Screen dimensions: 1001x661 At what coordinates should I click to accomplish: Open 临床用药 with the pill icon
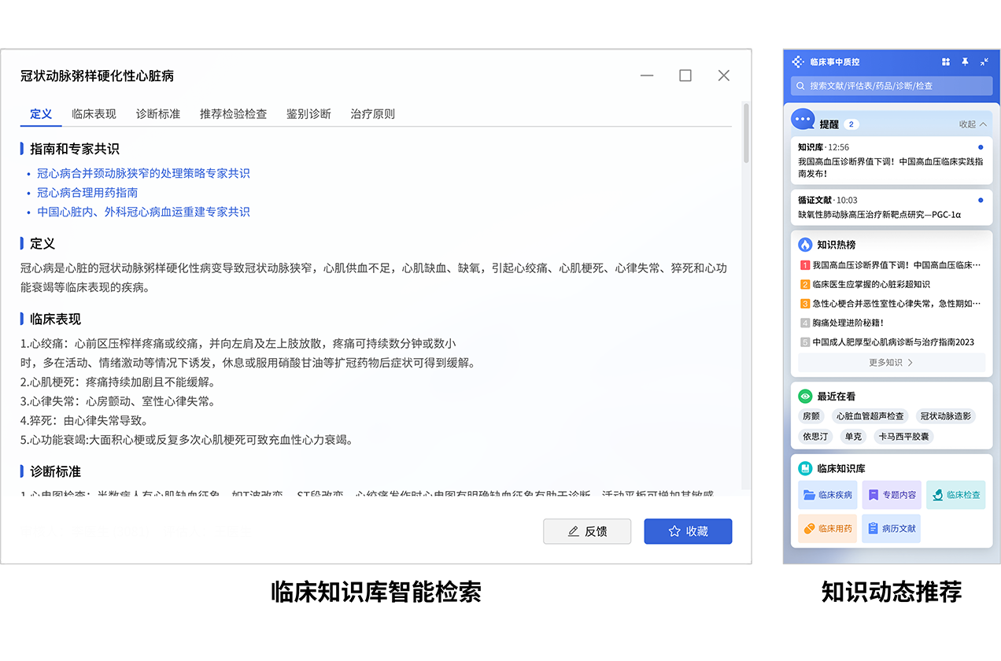click(827, 529)
